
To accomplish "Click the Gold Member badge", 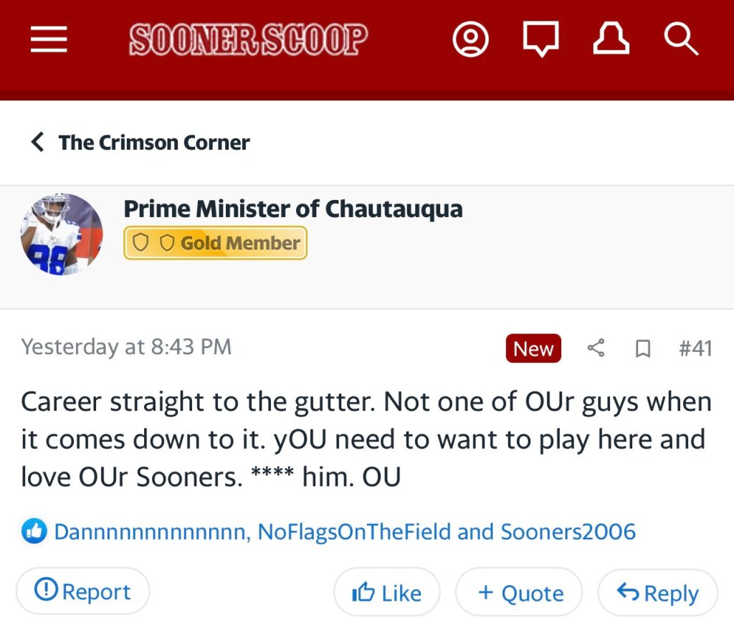I will [215, 243].
